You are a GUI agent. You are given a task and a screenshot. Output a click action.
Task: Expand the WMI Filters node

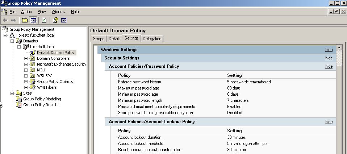(26, 87)
